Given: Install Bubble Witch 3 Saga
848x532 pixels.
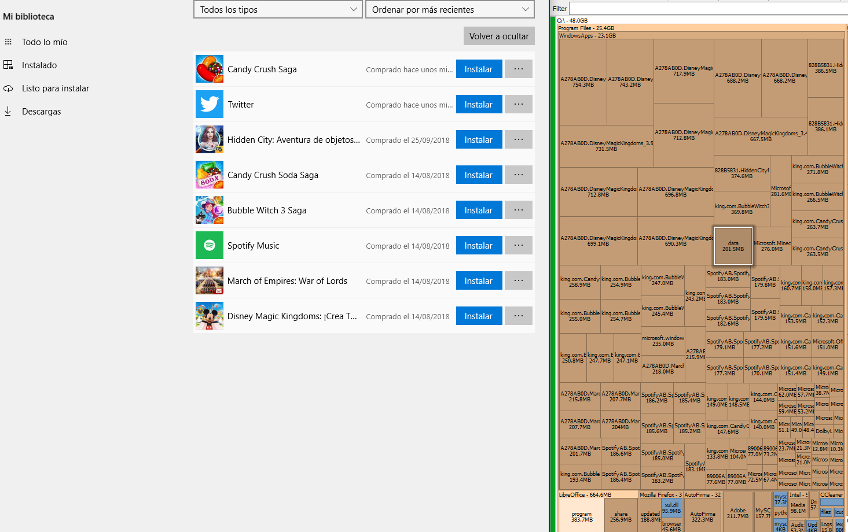Looking at the screenshot, I should (x=479, y=210).
